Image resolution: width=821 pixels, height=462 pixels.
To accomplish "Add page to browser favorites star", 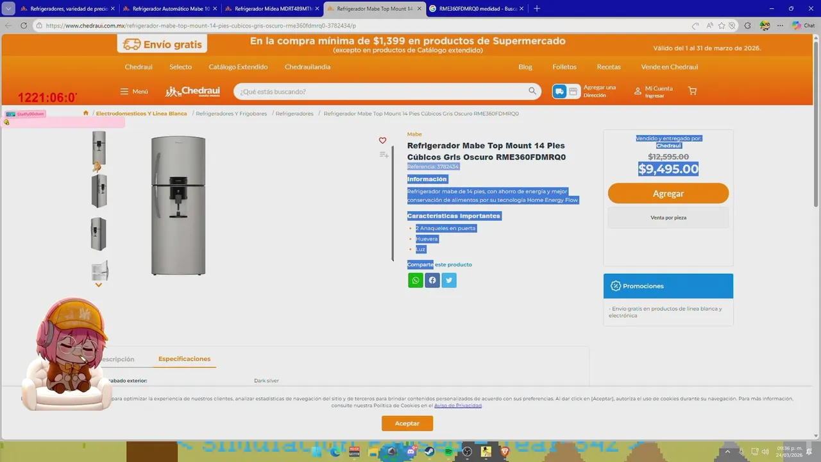I will [x=722, y=26].
